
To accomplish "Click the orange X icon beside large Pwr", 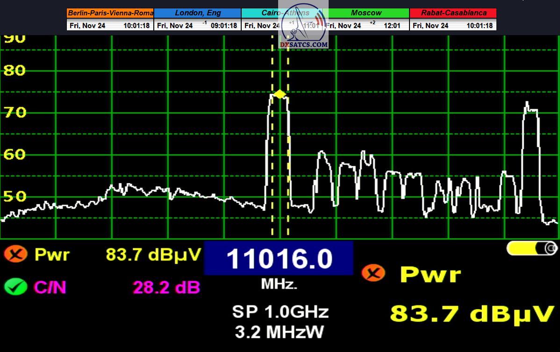I will tap(373, 273).
